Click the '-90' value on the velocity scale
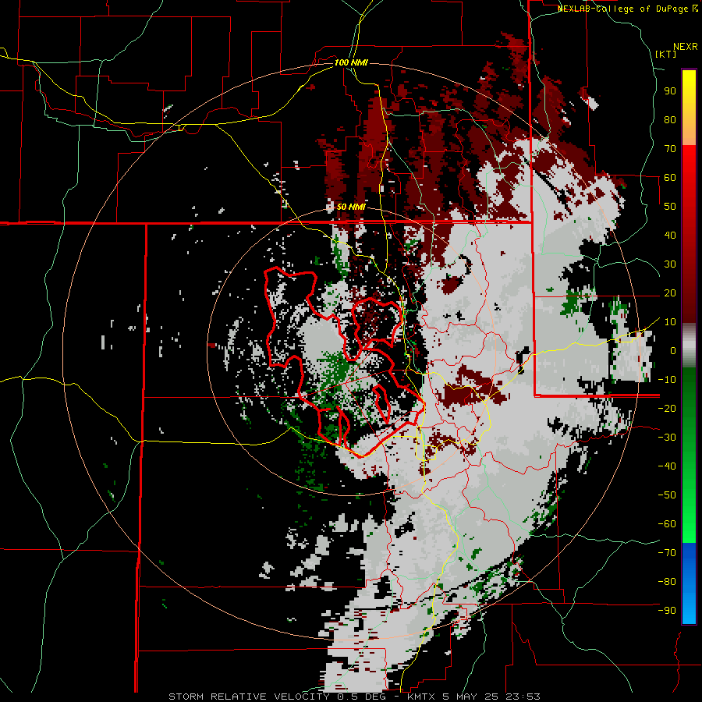This screenshot has width=702, height=702. pos(667,611)
